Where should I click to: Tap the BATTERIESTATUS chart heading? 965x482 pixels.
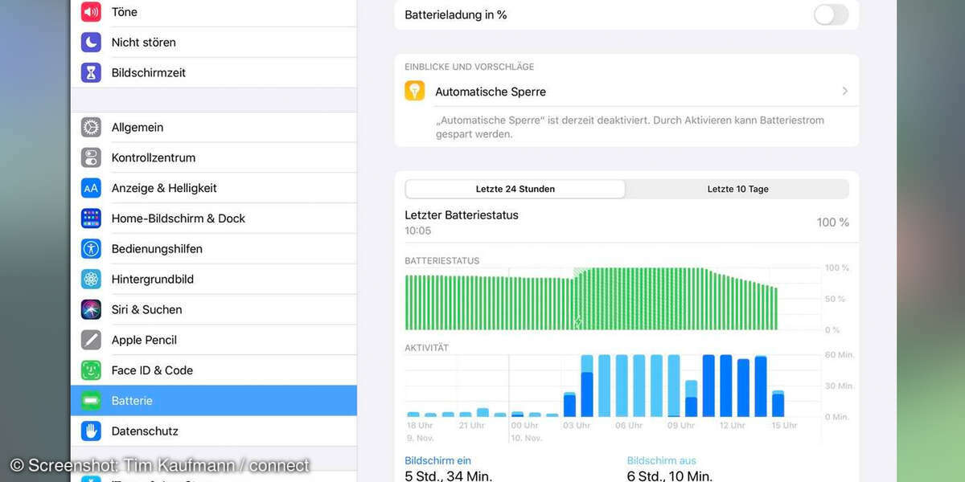[442, 261]
